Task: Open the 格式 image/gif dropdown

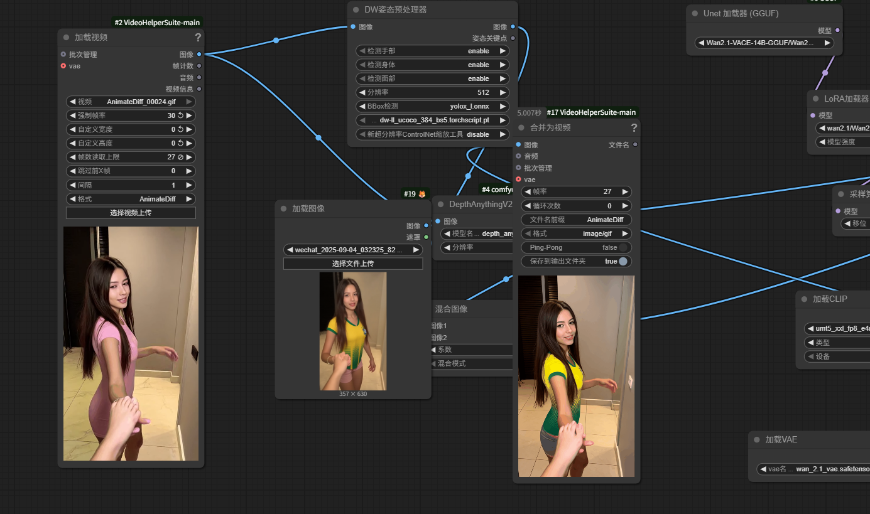Action: pyautogui.click(x=577, y=233)
